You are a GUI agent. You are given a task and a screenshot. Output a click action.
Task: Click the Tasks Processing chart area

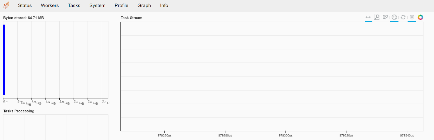click(56, 127)
